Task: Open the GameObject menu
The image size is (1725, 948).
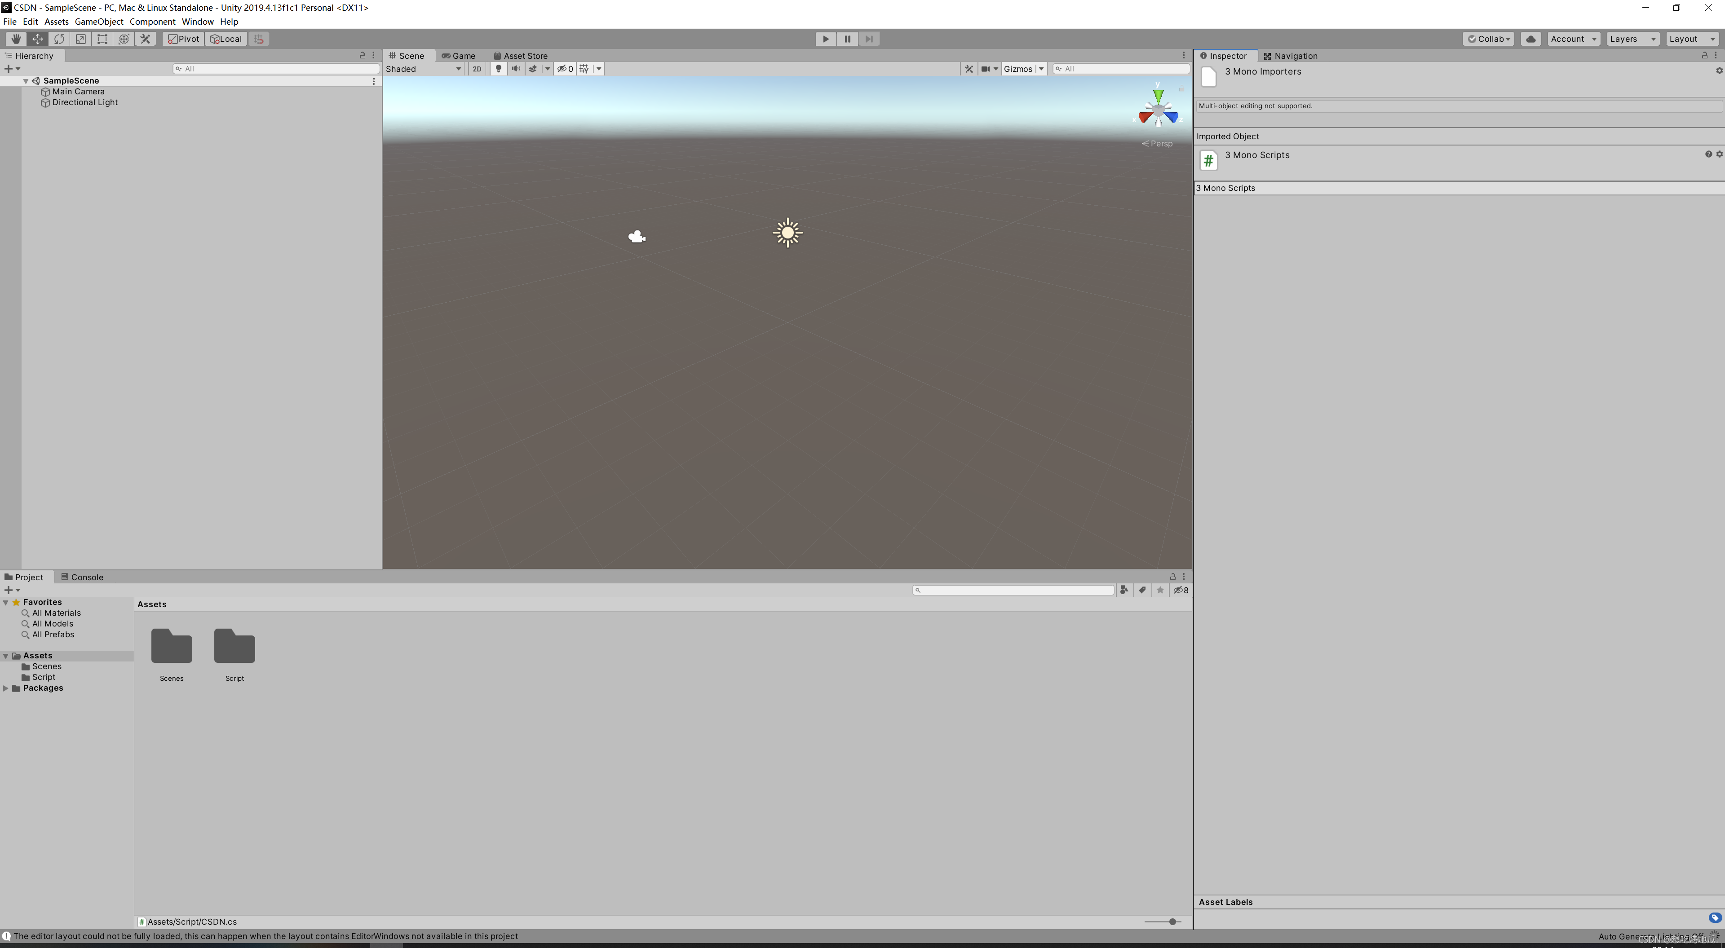Action: (98, 22)
